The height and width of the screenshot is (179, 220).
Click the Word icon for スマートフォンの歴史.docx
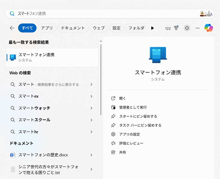pyautogui.click(x=13, y=155)
